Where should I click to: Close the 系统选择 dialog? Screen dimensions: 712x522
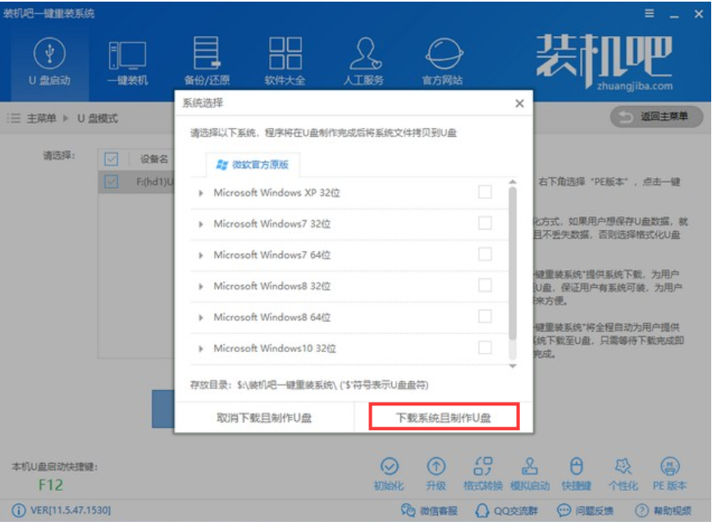pos(519,103)
